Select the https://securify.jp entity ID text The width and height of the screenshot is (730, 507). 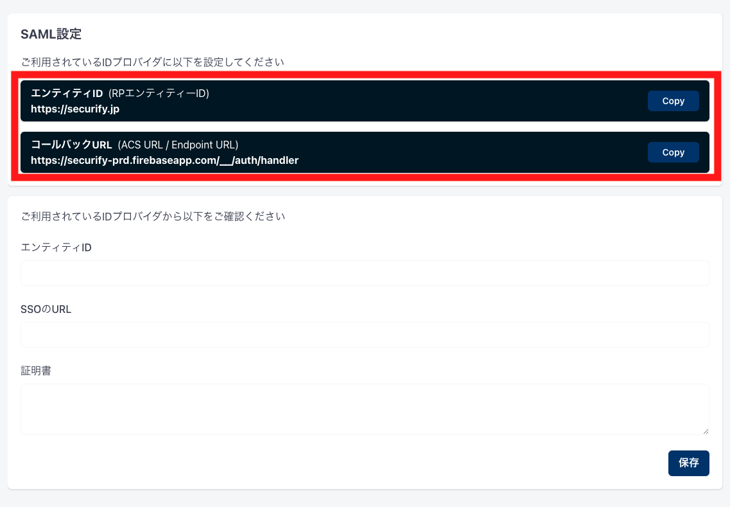pos(75,109)
